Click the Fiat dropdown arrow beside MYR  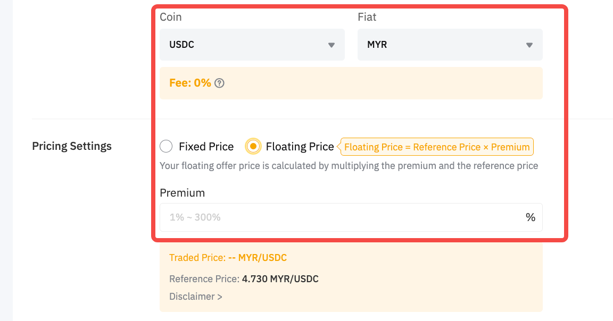click(x=529, y=45)
